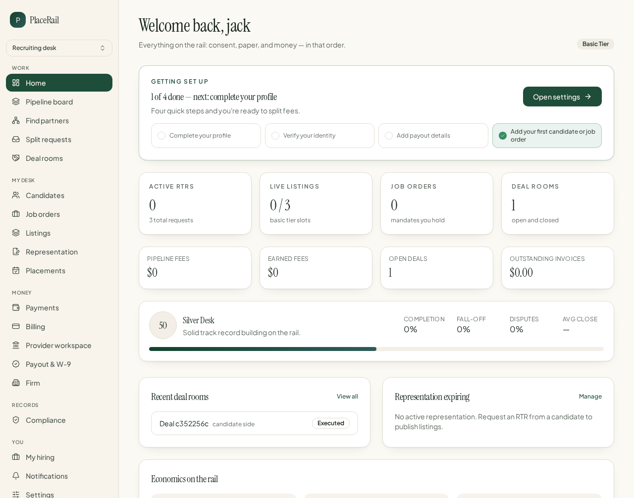
Task: Click the Home grid icon
Action: [16, 83]
